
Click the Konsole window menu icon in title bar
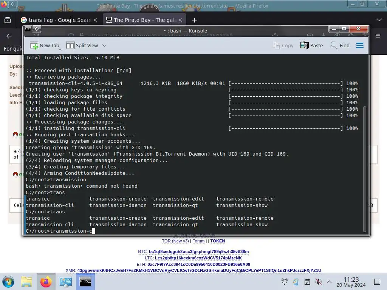click(28, 29)
